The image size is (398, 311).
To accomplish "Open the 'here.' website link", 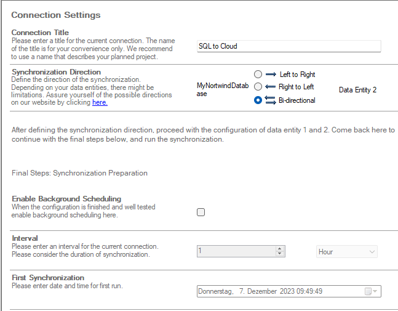I will 100,102.
